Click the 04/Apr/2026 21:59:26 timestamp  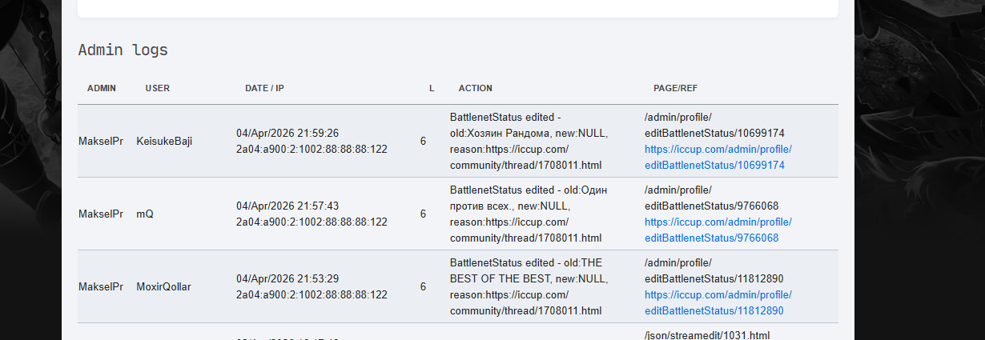(287, 133)
